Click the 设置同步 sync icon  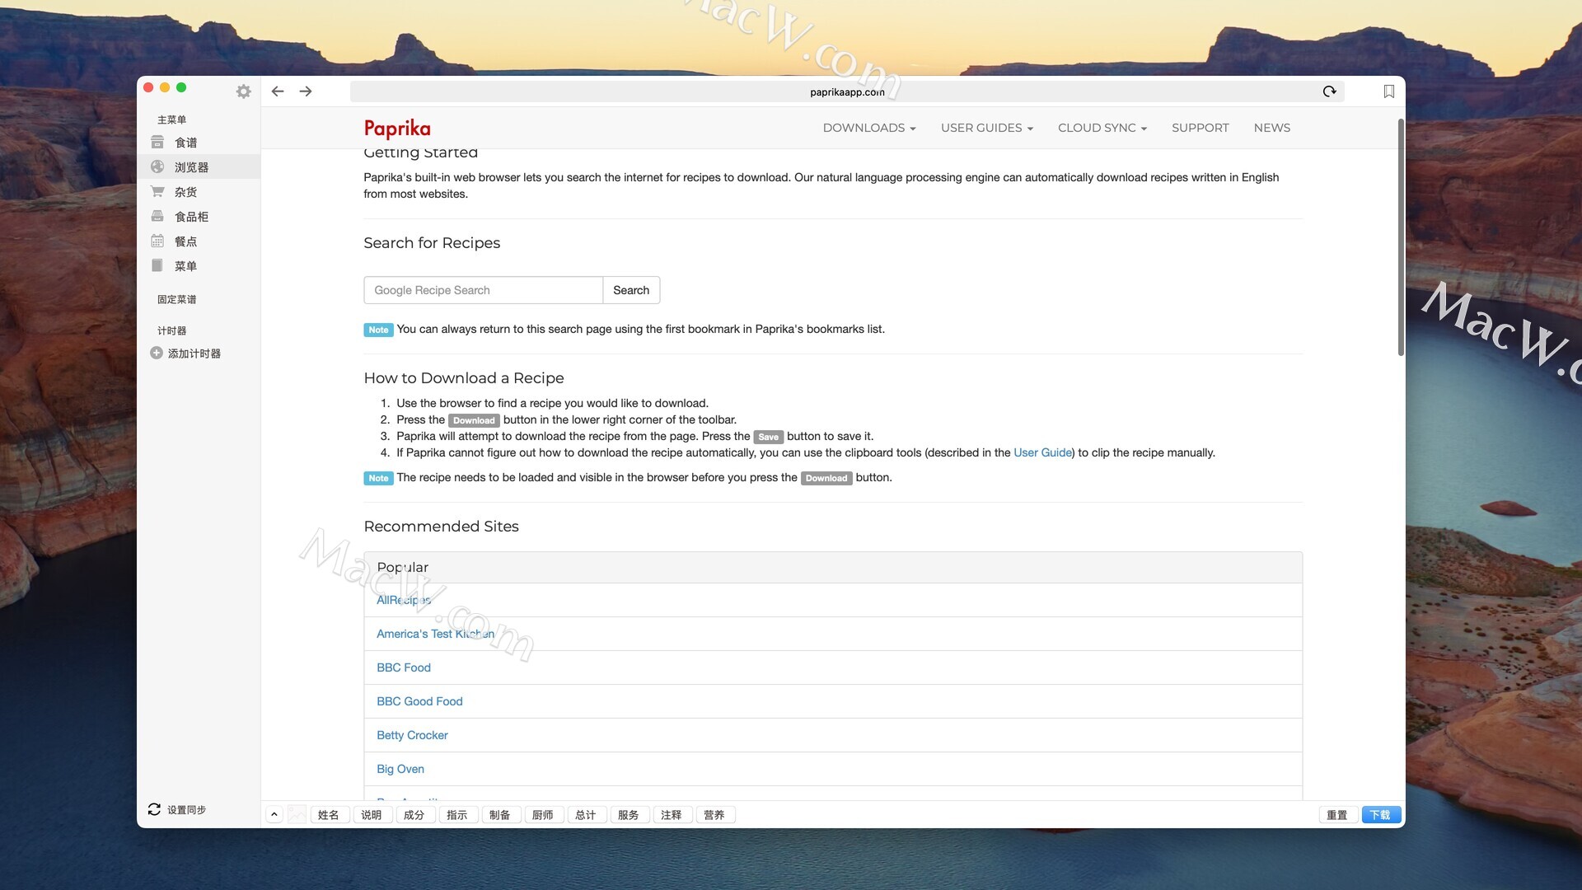coord(154,809)
